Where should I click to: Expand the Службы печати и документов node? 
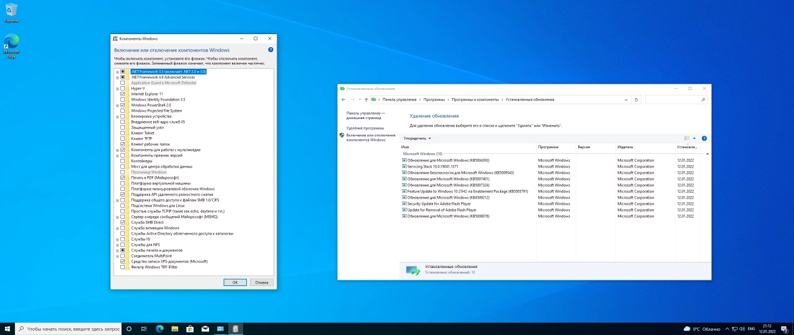coord(117,250)
